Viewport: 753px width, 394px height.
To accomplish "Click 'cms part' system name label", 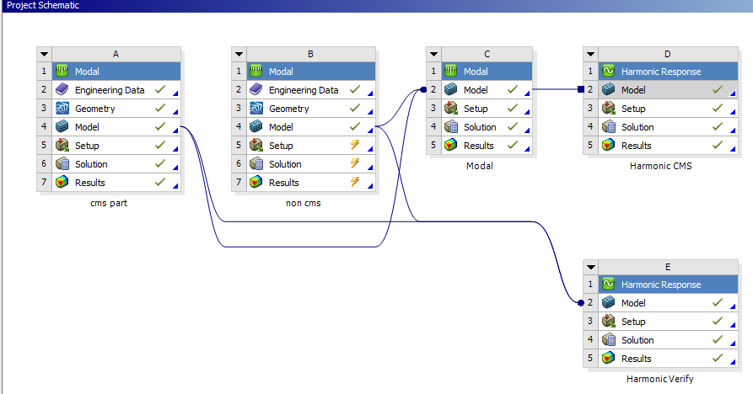I will click(109, 203).
